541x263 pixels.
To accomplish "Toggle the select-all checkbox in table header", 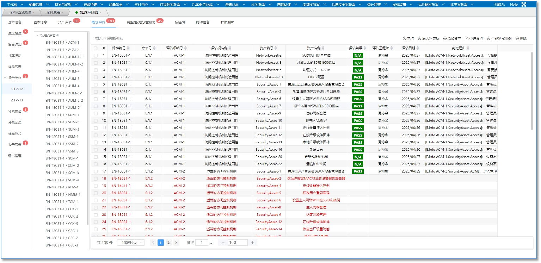I will 96,48.
